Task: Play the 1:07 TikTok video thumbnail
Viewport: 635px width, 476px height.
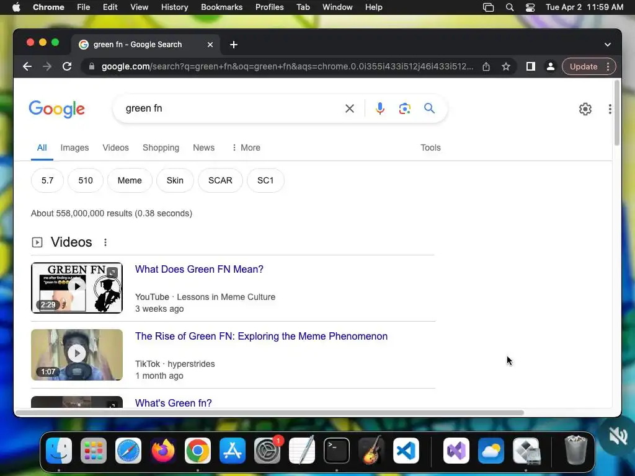Action: point(77,355)
